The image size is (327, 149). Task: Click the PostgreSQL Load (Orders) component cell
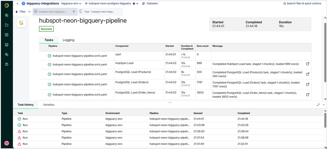(139, 84)
